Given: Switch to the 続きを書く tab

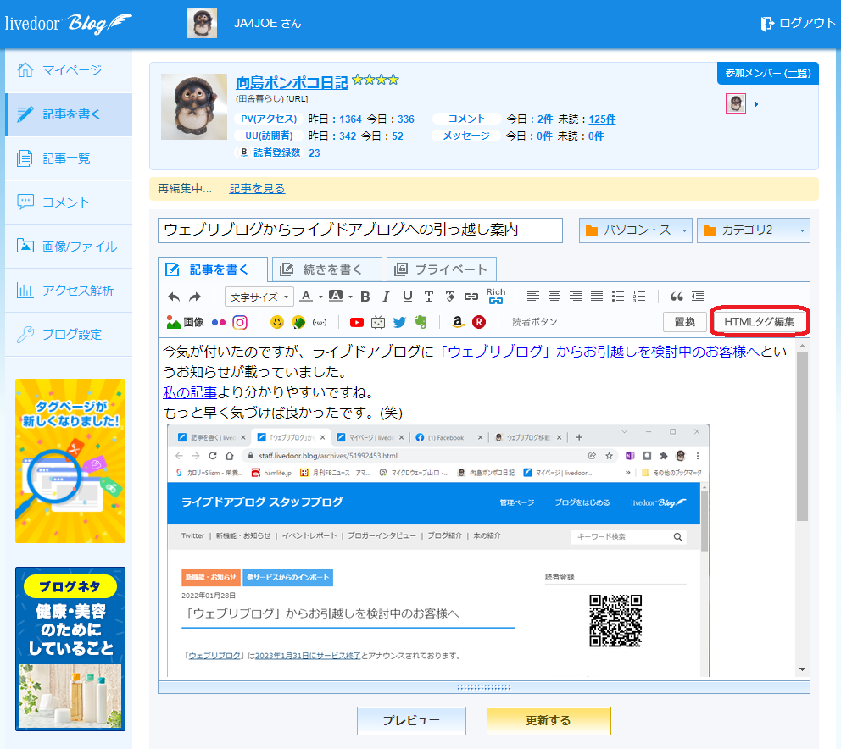Looking at the screenshot, I should 327,269.
